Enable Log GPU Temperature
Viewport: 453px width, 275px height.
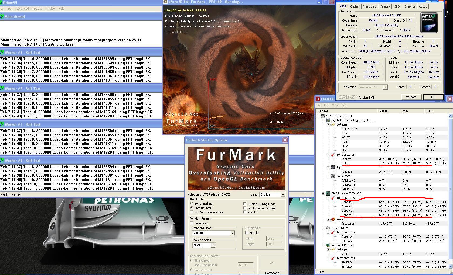pyautogui.click(x=192, y=212)
